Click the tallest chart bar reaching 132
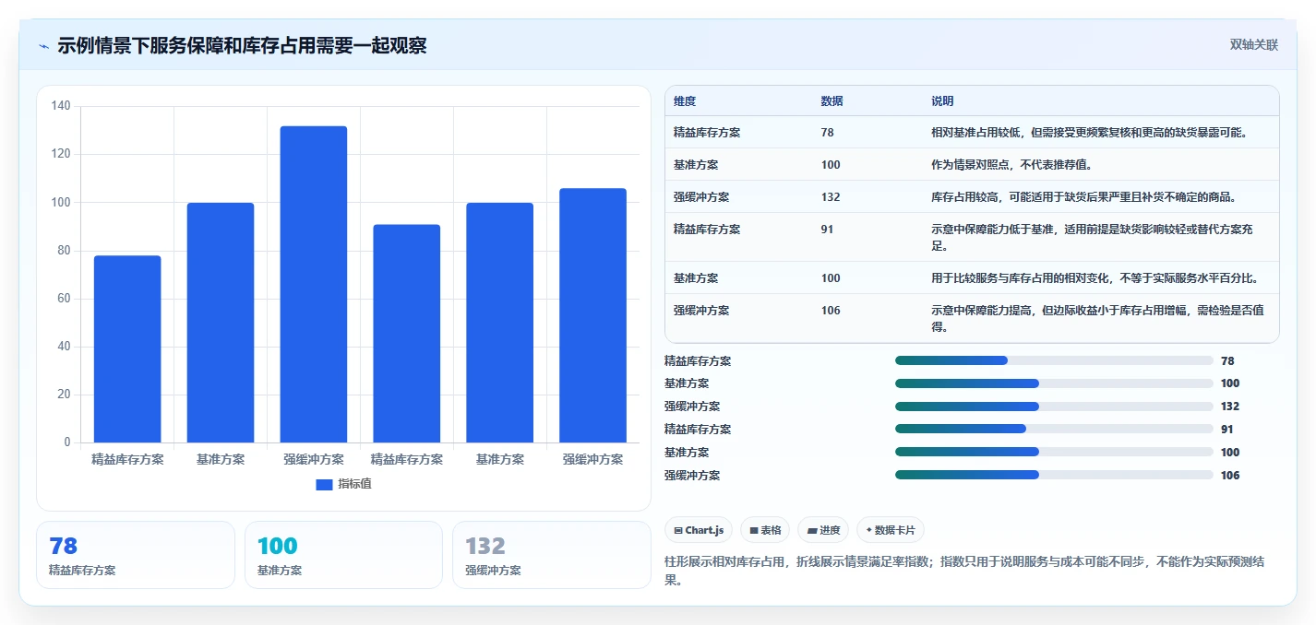The image size is (1316, 625). coord(314,284)
